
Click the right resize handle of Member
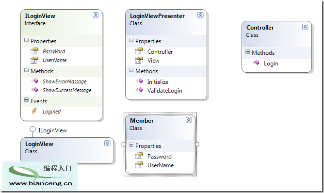coord(197,145)
